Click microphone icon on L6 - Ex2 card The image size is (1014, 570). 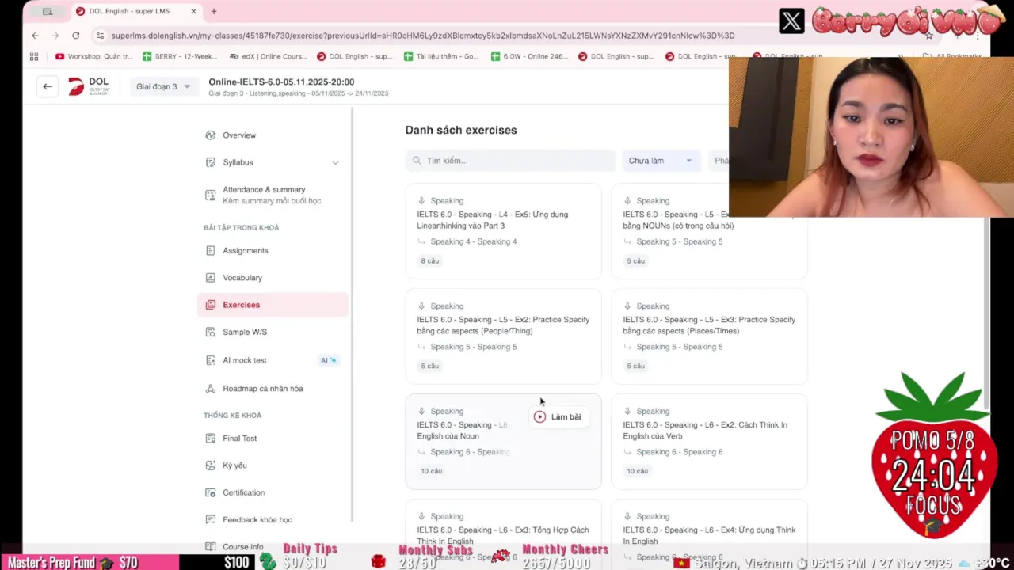pyautogui.click(x=627, y=412)
